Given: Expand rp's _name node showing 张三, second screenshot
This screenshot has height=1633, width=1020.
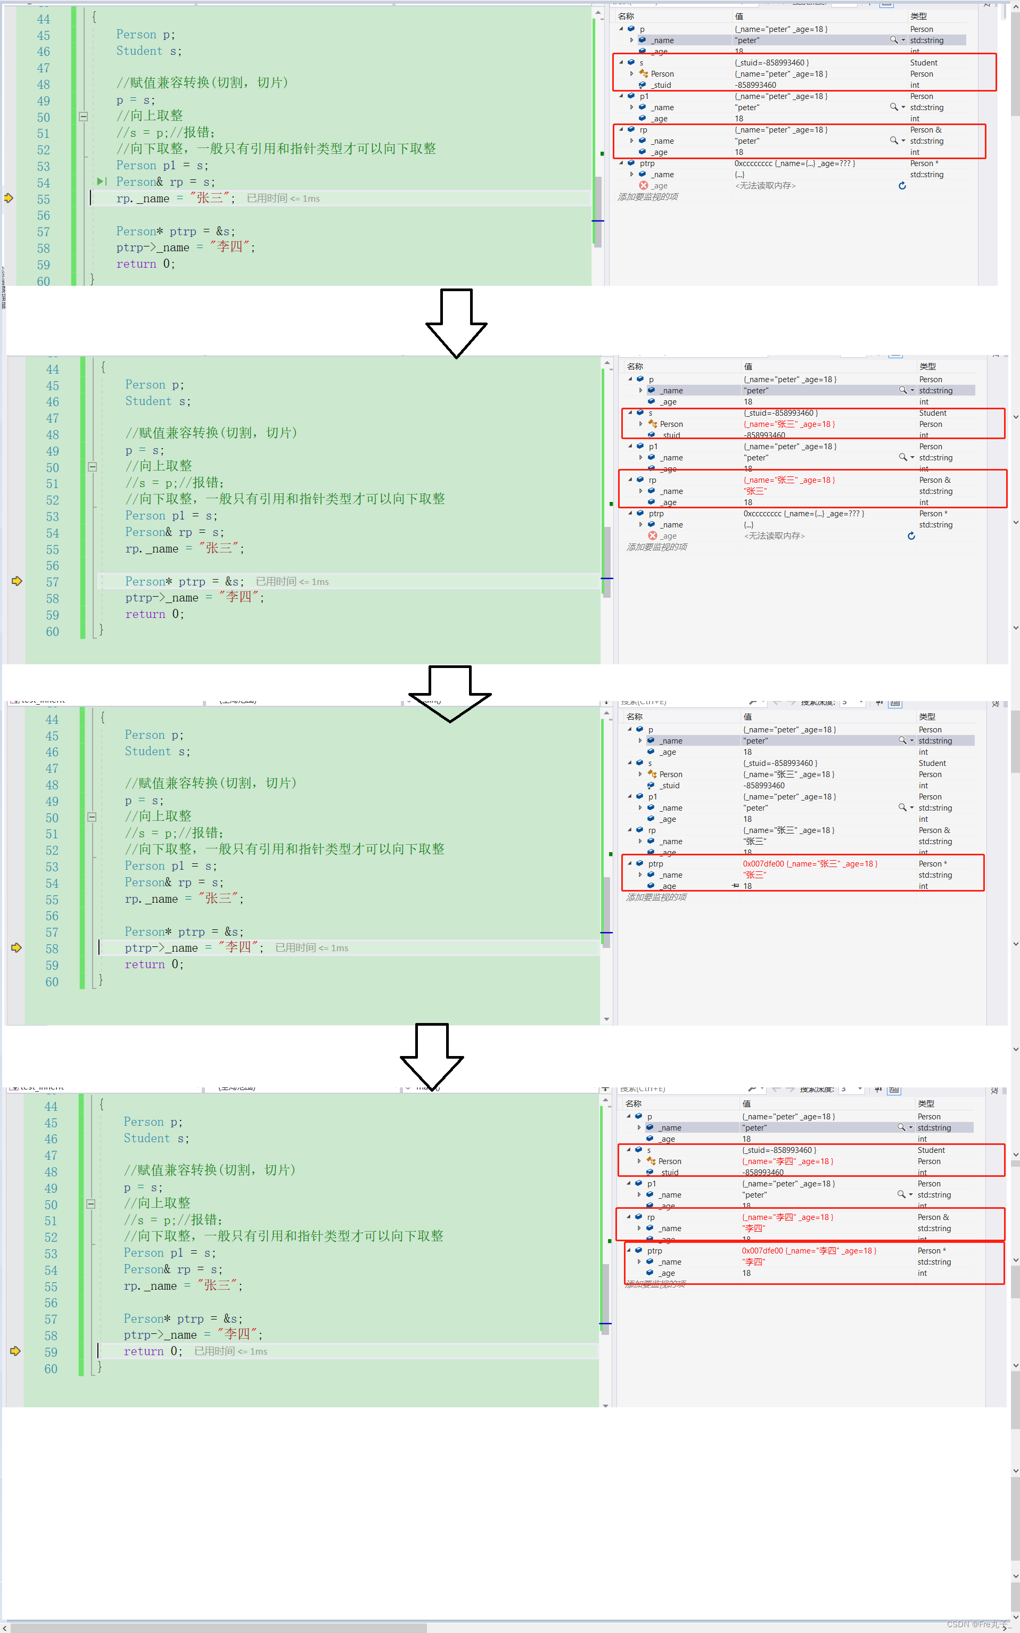Looking at the screenshot, I should click(x=640, y=491).
